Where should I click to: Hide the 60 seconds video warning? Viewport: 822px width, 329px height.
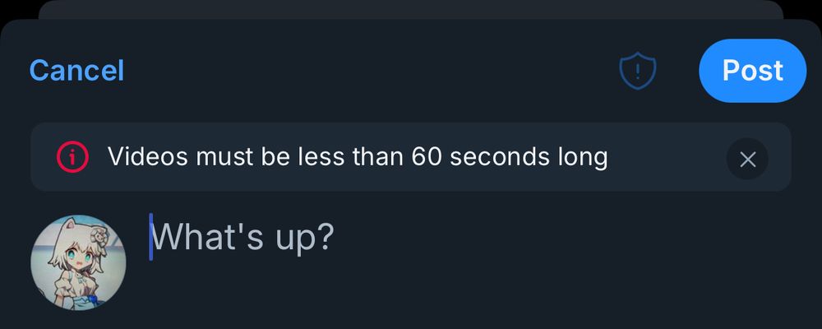point(747,159)
